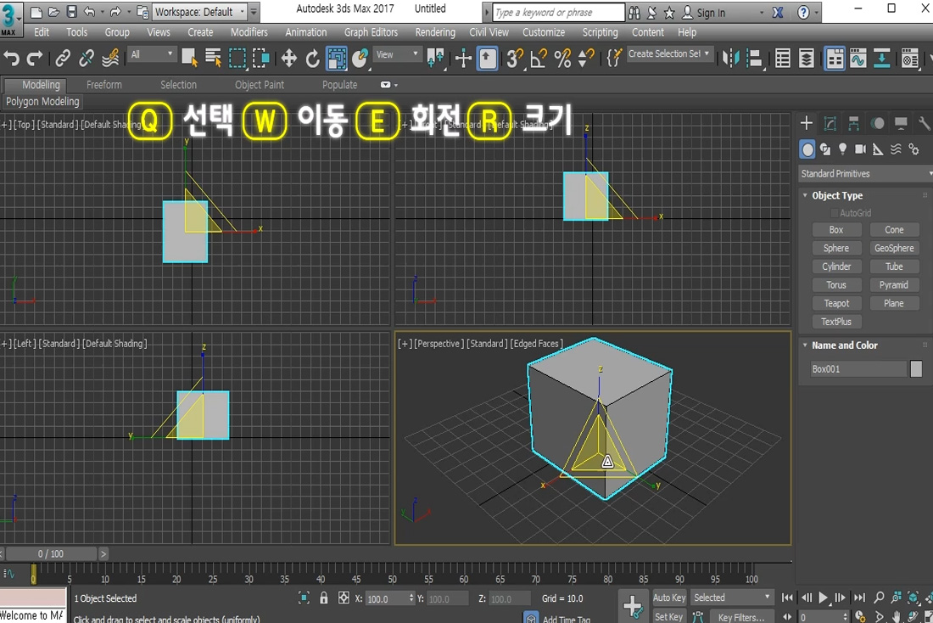Toggle Auto Key animation mode
Screen dimensions: 933x623
tap(668, 598)
